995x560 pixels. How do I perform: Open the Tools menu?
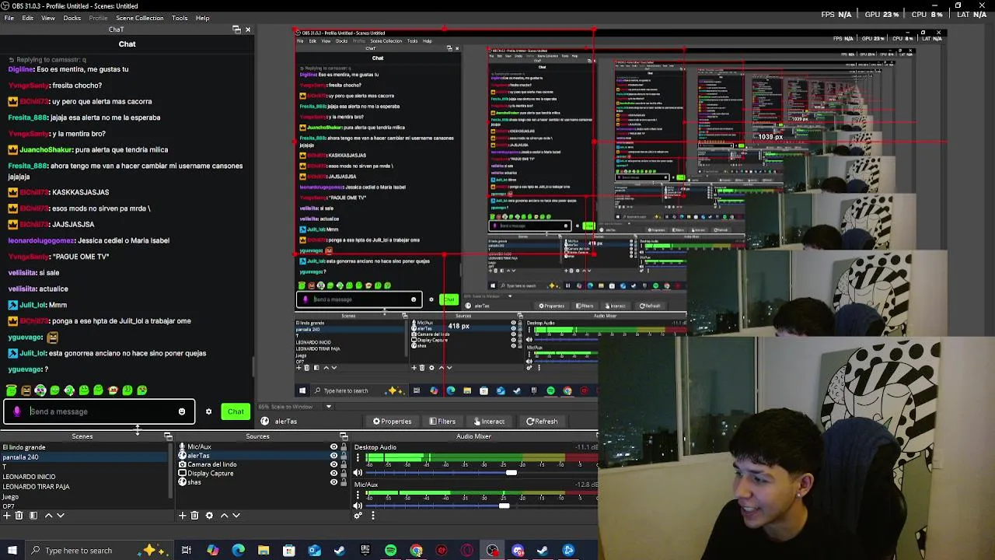click(180, 18)
